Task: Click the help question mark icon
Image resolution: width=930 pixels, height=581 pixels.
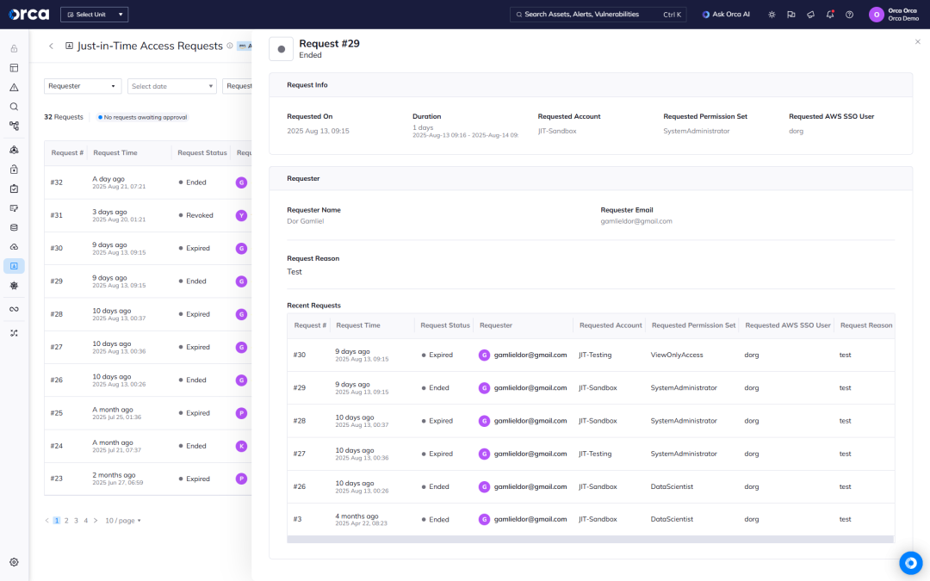Action: pyautogui.click(x=849, y=15)
